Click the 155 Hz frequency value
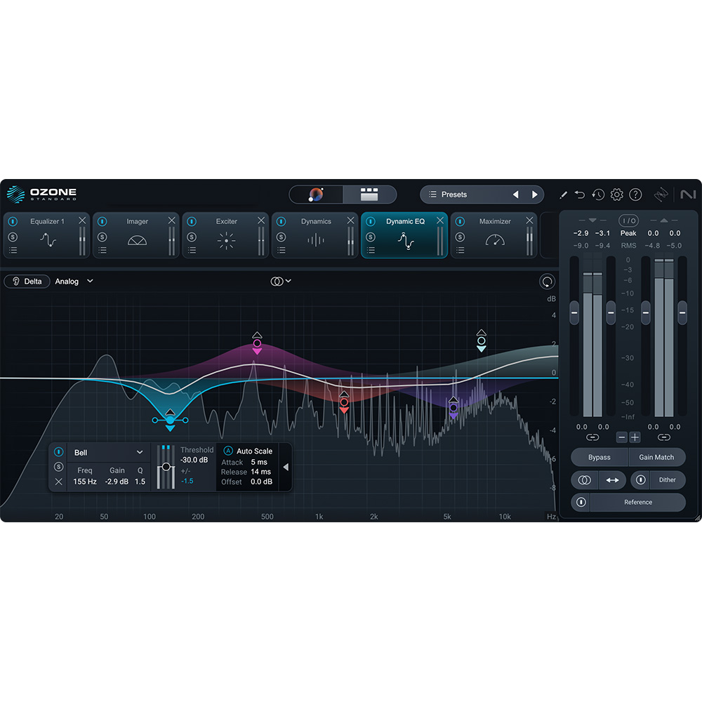 (85, 482)
